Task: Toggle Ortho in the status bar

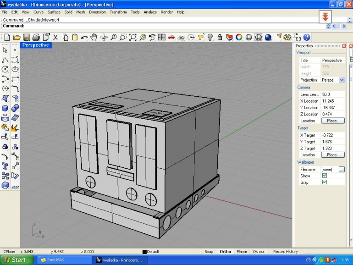Action: click(226, 252)
